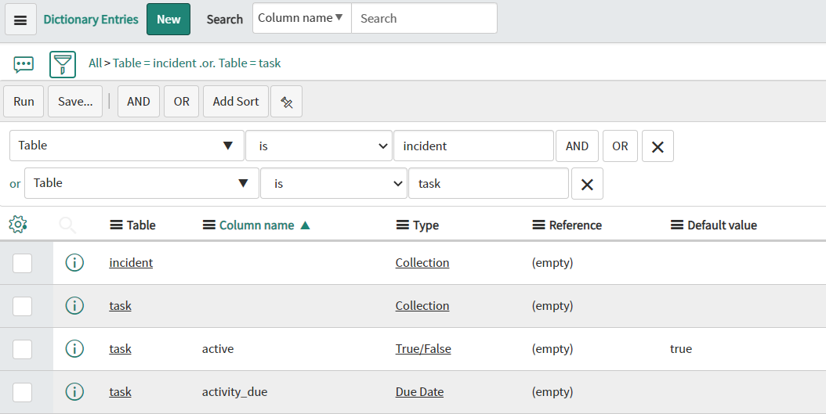Click the New button
Viewport: 826px width, 414px height.
(x=168, y=20)
